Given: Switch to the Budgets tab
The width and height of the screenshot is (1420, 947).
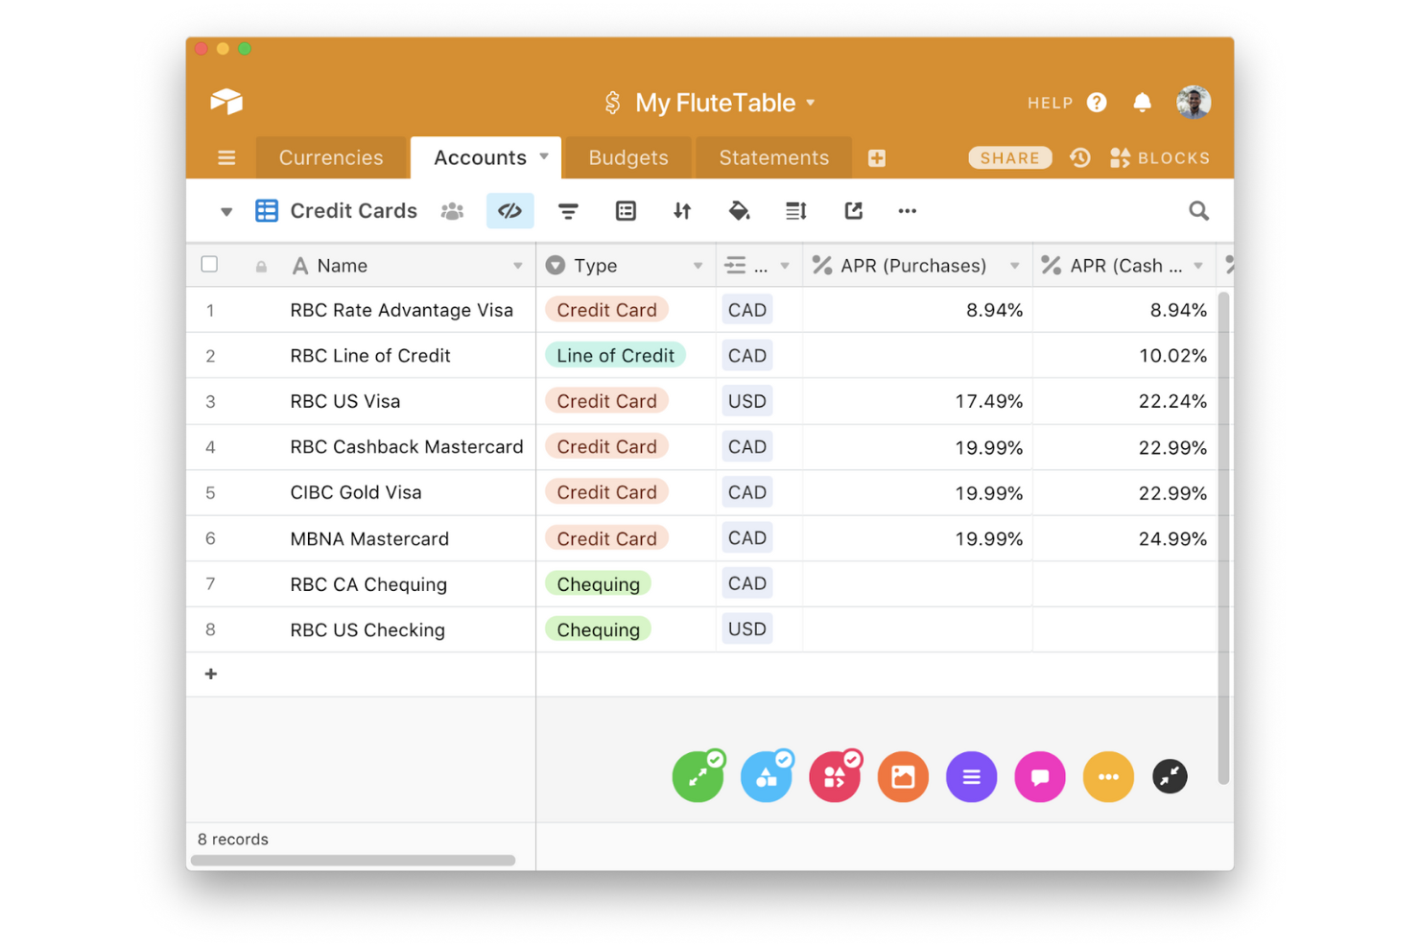Looking at the screenshot, I should click(x=628, y=157).
